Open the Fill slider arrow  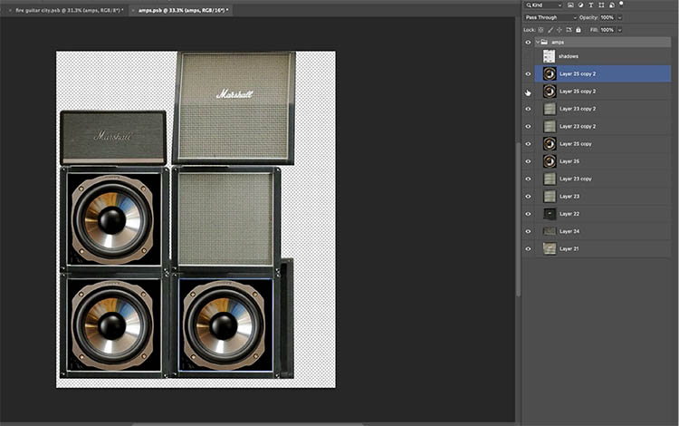619,30
